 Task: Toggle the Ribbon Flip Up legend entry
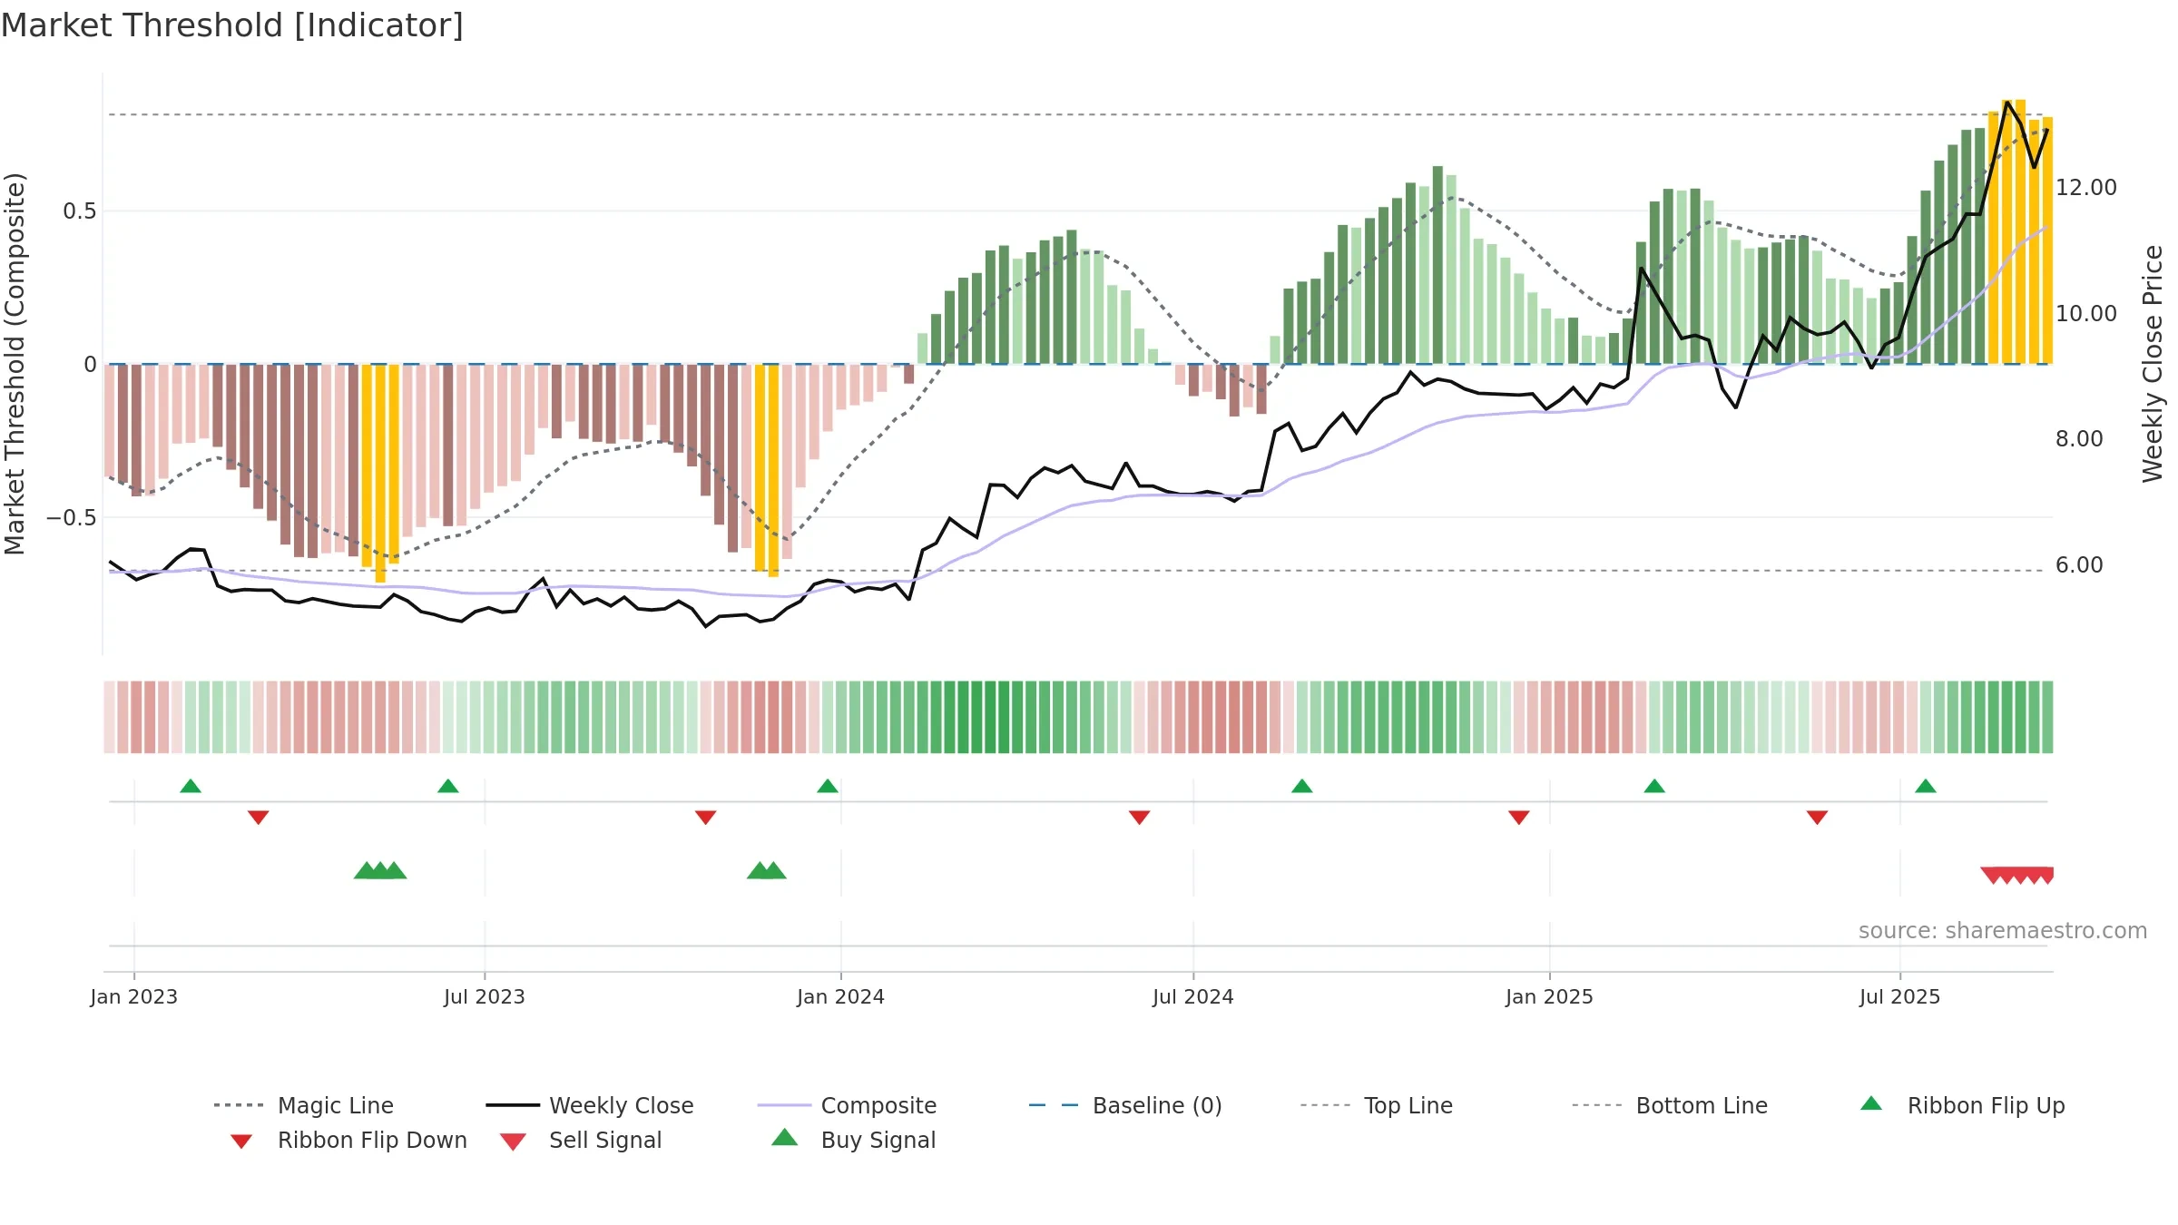click(x=1962, y=1105)
